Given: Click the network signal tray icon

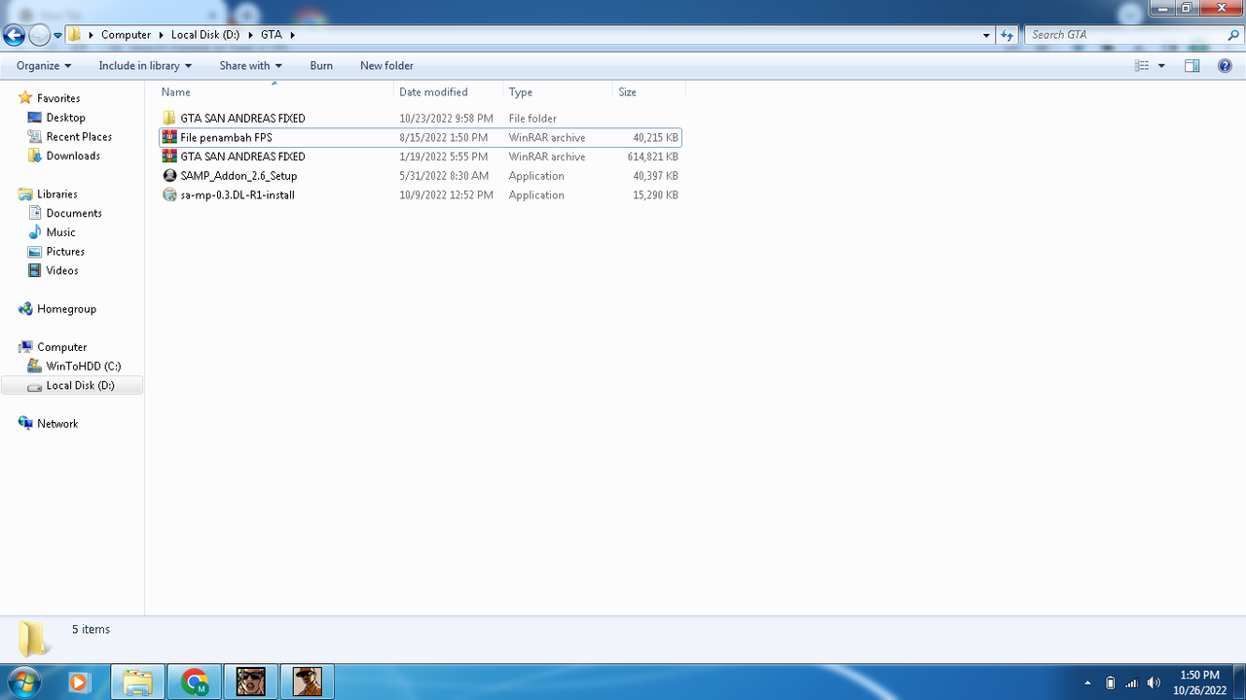Looking at the screenshot, I should (x=1131, y=682).
